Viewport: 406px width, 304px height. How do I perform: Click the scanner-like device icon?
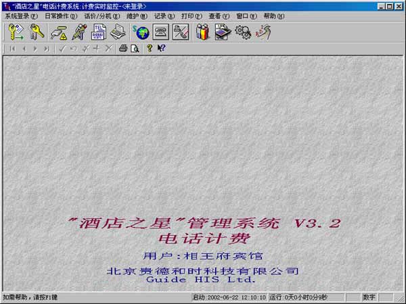[x=223, y=32]
